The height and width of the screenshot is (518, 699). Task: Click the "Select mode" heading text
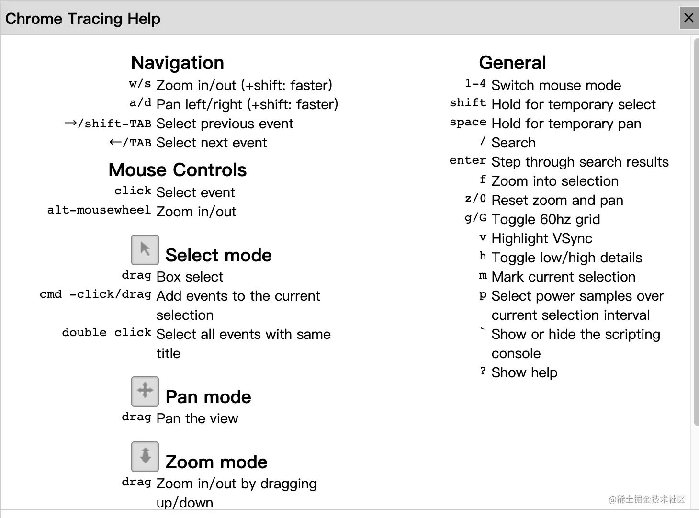pos(218,255)
